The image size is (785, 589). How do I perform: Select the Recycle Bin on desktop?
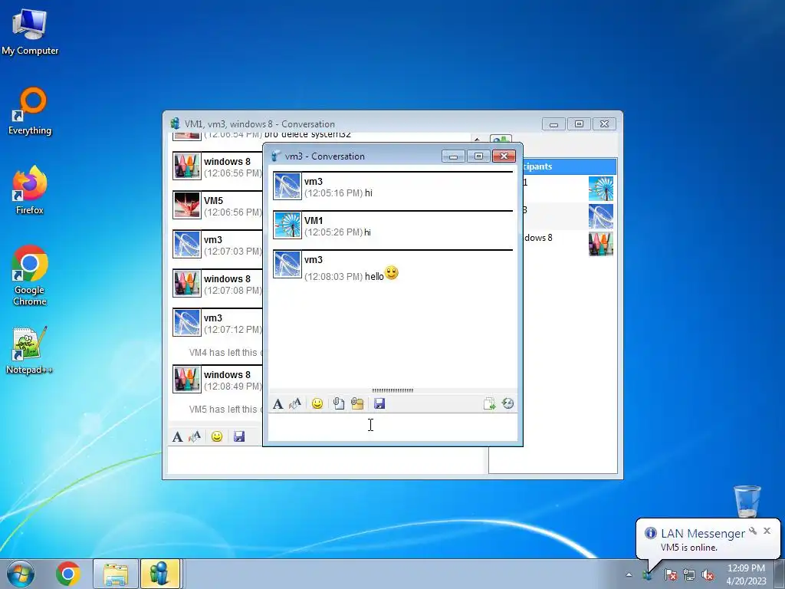747,501
